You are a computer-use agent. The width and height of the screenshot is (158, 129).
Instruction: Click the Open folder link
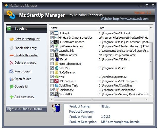(23, 79)
